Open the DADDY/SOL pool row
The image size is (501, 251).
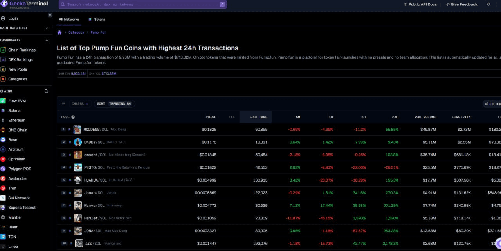click(x=279, y=142)
